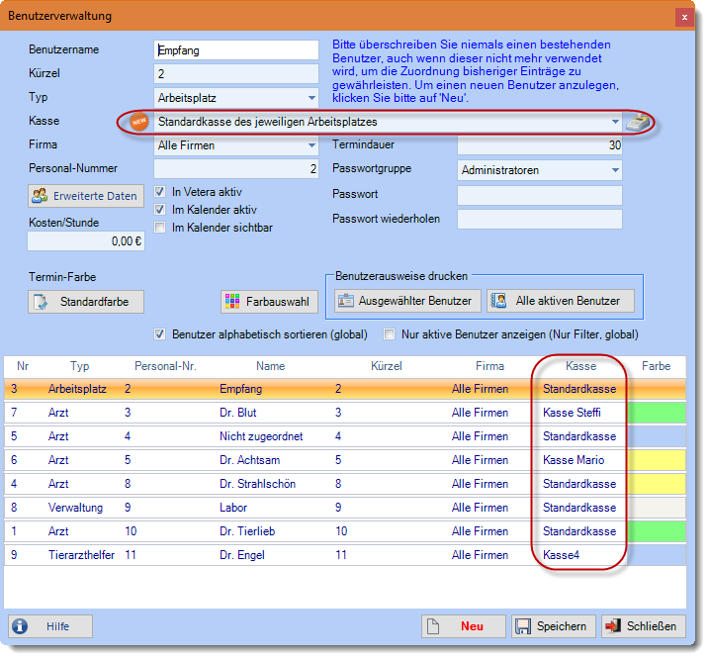
Task: Open the Kasse dropdown list
Action: (x=614, y=123)
